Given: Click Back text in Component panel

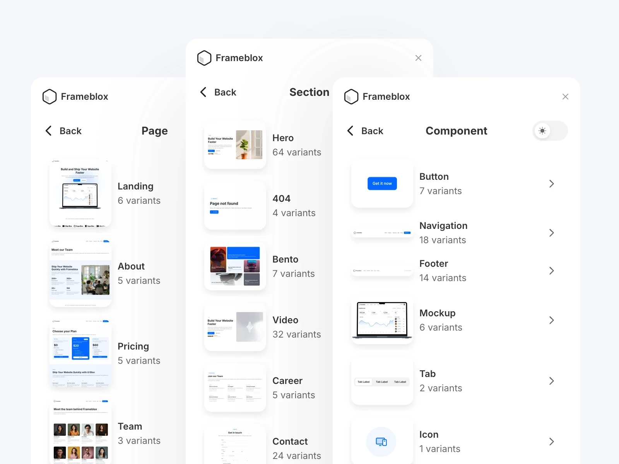Looking at the screenshot, I should tap(372, 131).
